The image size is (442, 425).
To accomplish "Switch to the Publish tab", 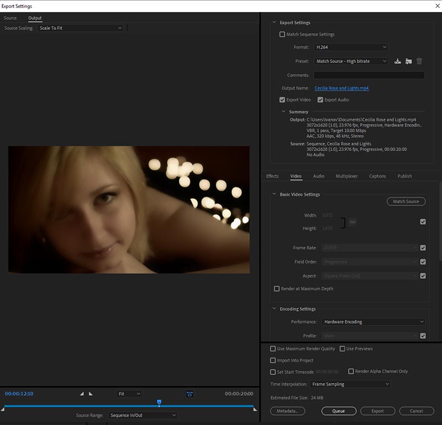I will tap(404, 176).
